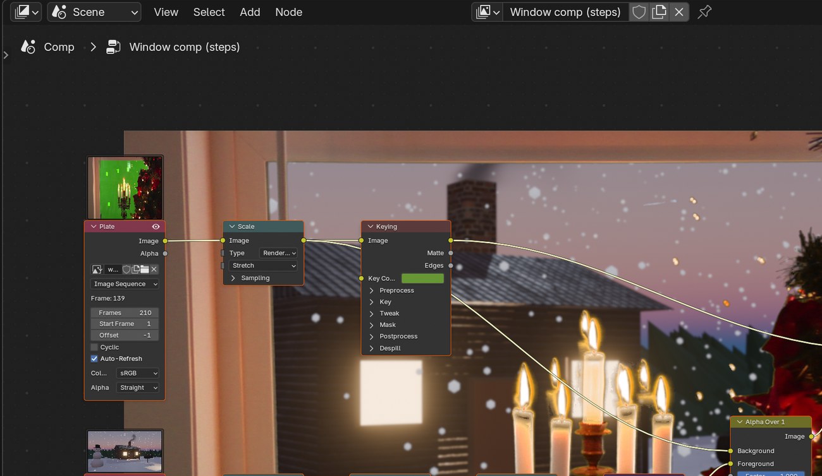822x476 pixels.
Task: Enable the Cyclic checkbox
Action: tap(94, 347)
